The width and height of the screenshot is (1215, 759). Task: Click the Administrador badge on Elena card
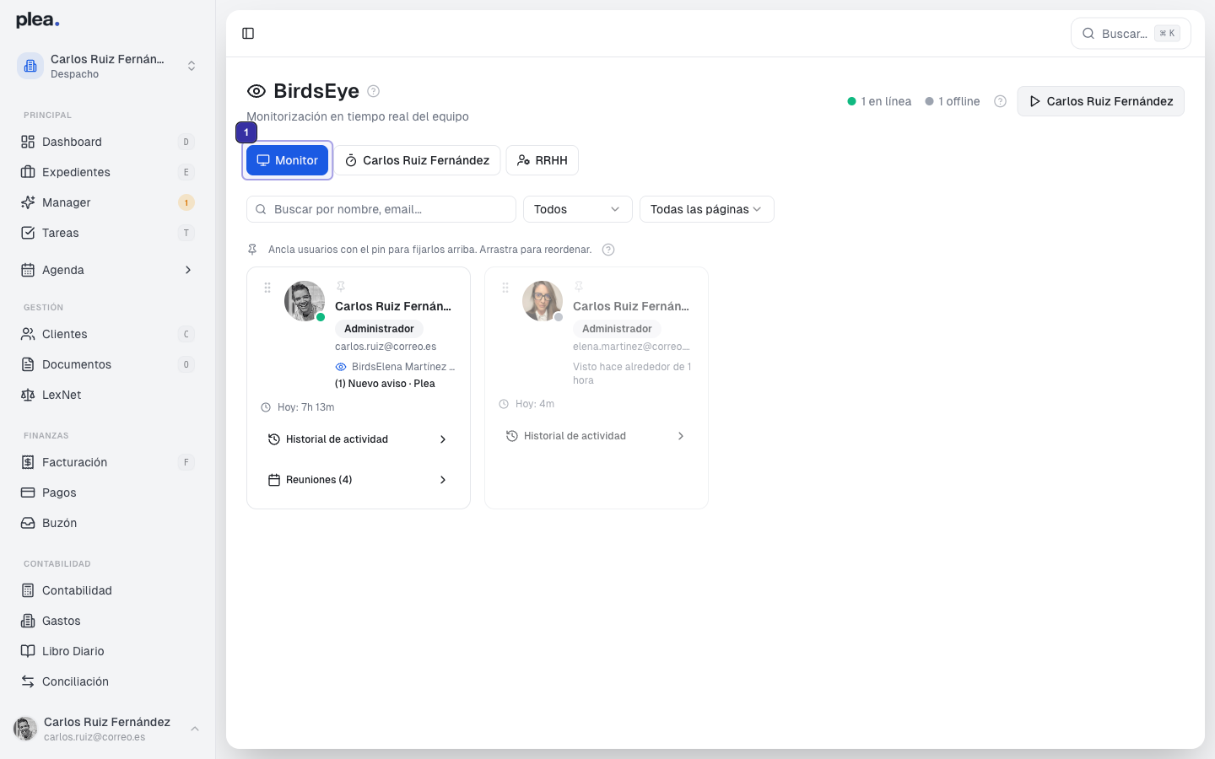point(617,329)
